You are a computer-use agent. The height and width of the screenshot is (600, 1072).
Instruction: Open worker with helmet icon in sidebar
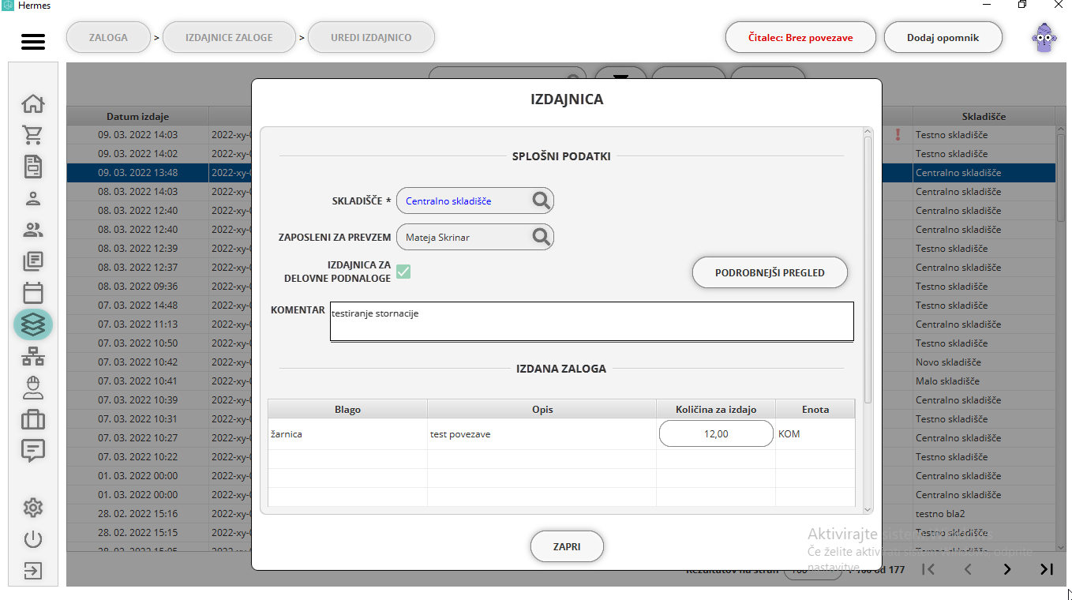(33, 388)
